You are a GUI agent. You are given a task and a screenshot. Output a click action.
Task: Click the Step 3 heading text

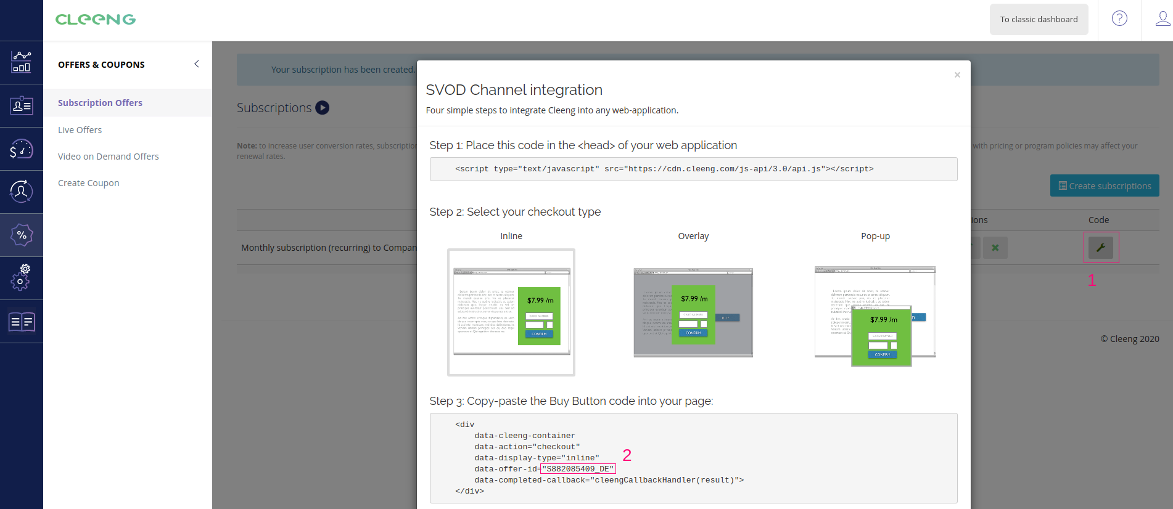[571, 401]
